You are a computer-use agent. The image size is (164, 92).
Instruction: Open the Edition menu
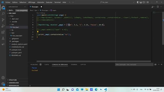point(15,2)
